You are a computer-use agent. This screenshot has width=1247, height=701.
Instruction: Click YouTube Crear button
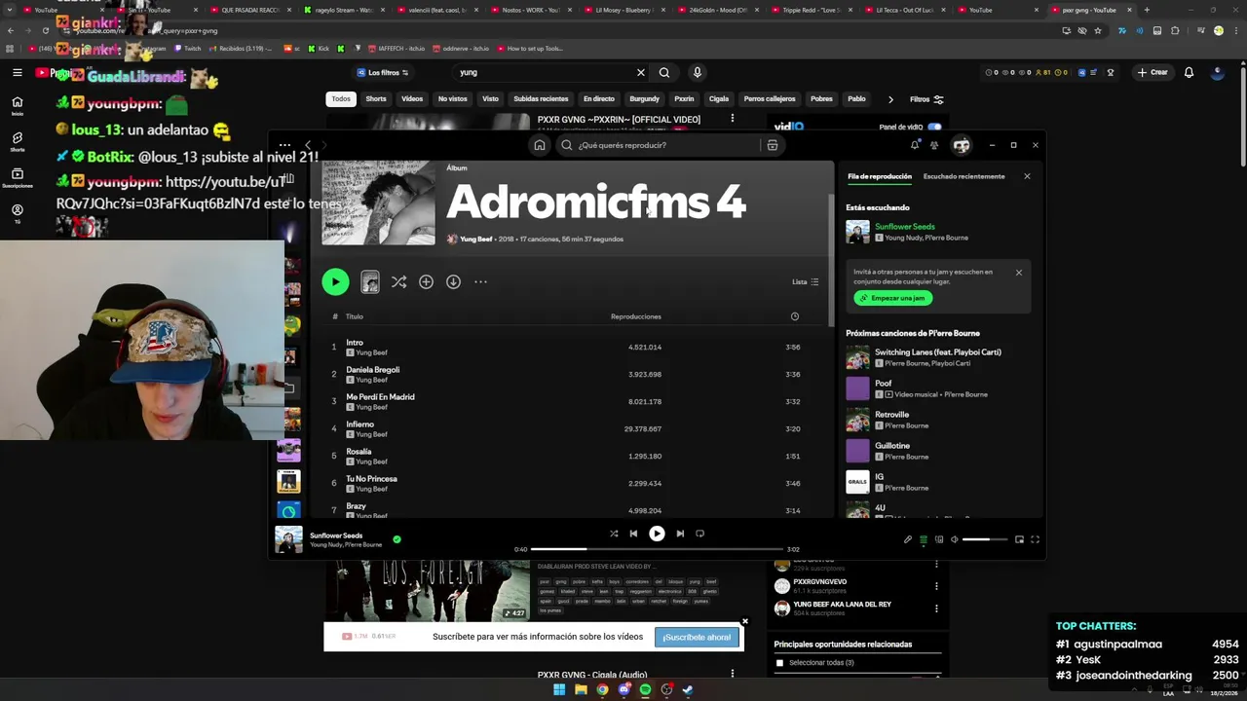tap(1153, 72)
